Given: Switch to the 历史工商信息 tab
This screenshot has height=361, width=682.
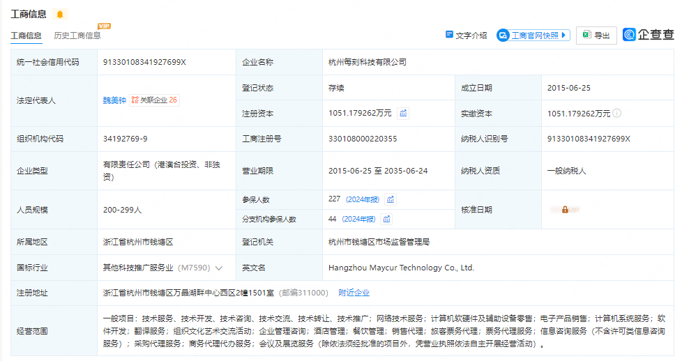Looking at the screenshot, I should click(77, 36).
